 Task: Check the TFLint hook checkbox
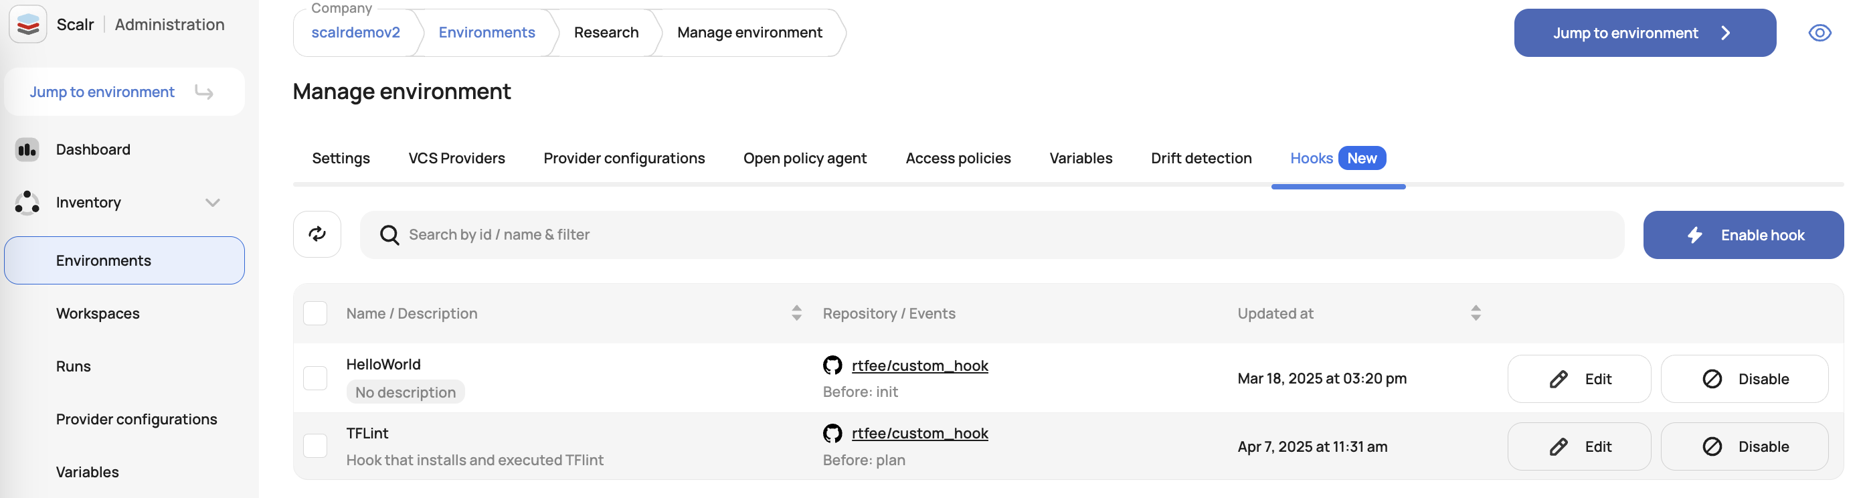[x=315, y=446]
